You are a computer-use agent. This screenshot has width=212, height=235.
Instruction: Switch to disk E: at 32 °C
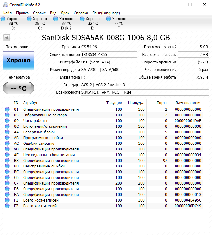click(x=92, y=23)
